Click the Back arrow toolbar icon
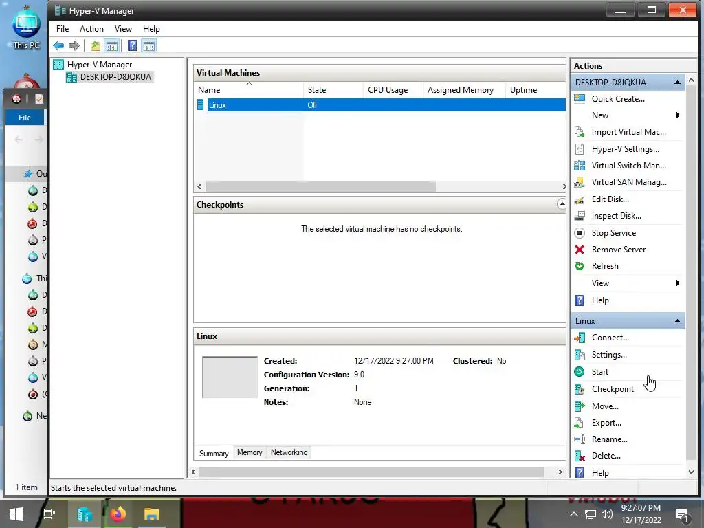The width and height of the screenshot is (704, 528). (x=58, y=46)
